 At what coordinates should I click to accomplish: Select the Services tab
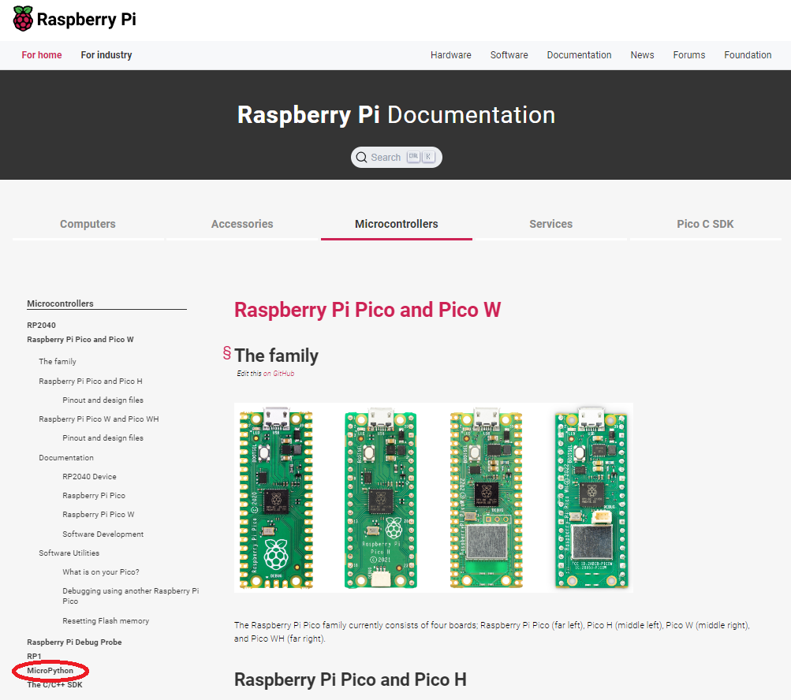coord(550,224)
